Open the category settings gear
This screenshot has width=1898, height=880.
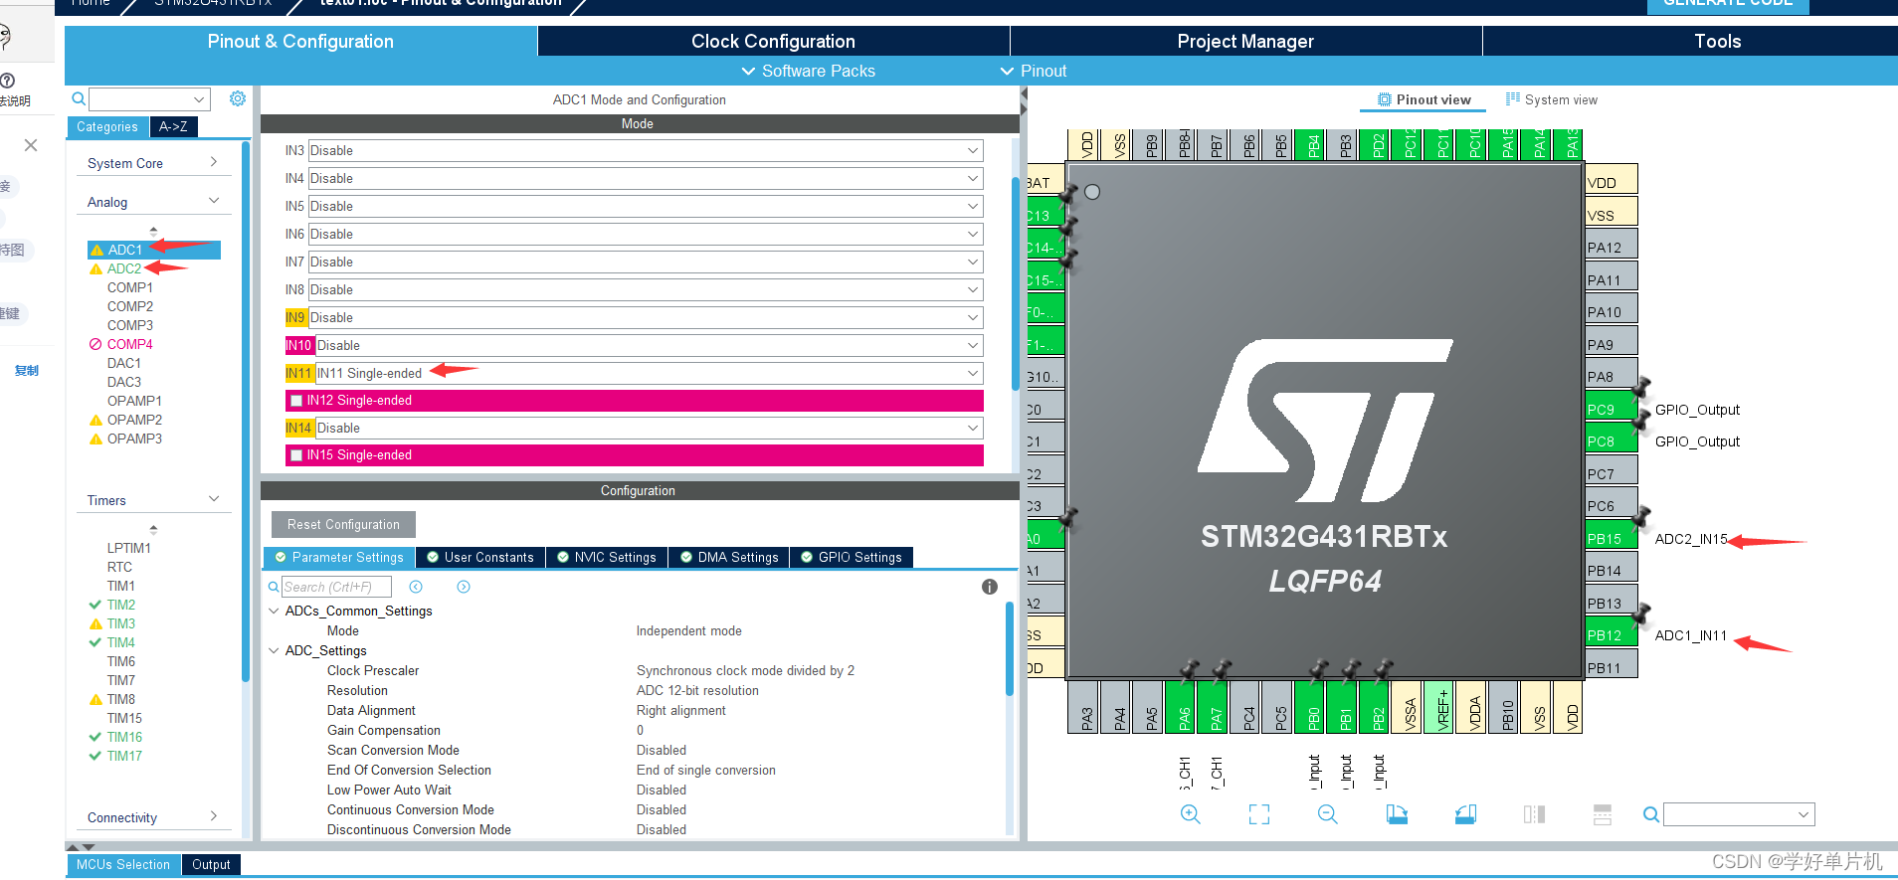point(238,98)
